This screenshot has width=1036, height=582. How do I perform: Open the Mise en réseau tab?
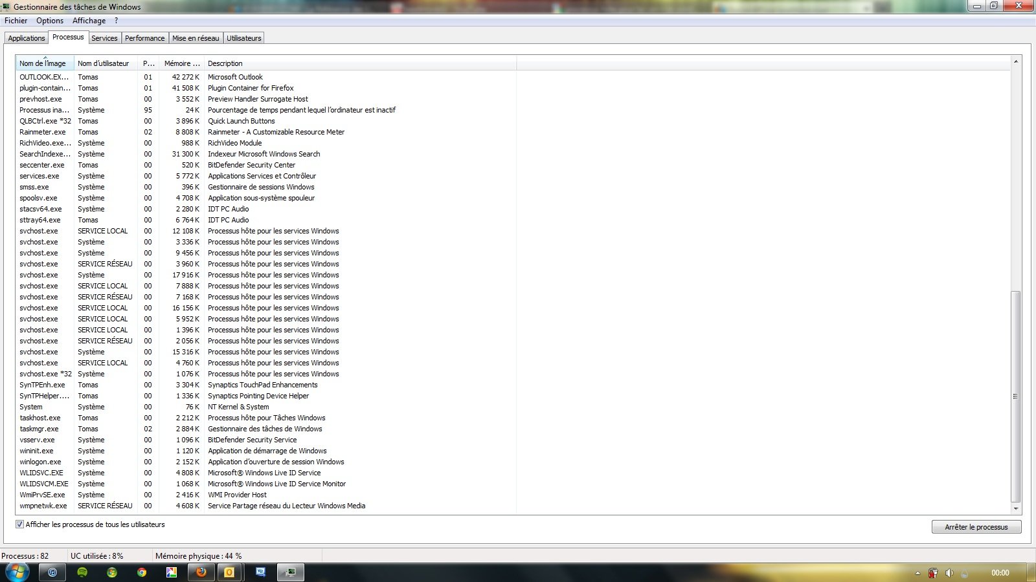tap(196, 38)
